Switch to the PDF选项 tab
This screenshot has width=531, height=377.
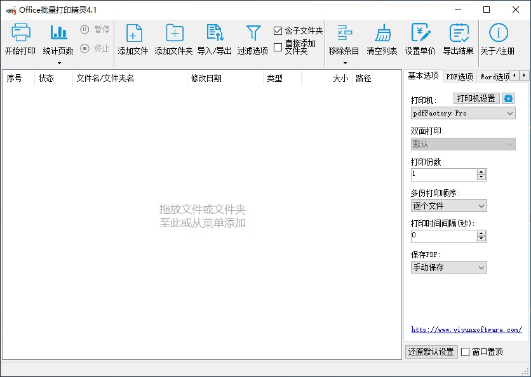pyautogui.click(x=460, y=76)
